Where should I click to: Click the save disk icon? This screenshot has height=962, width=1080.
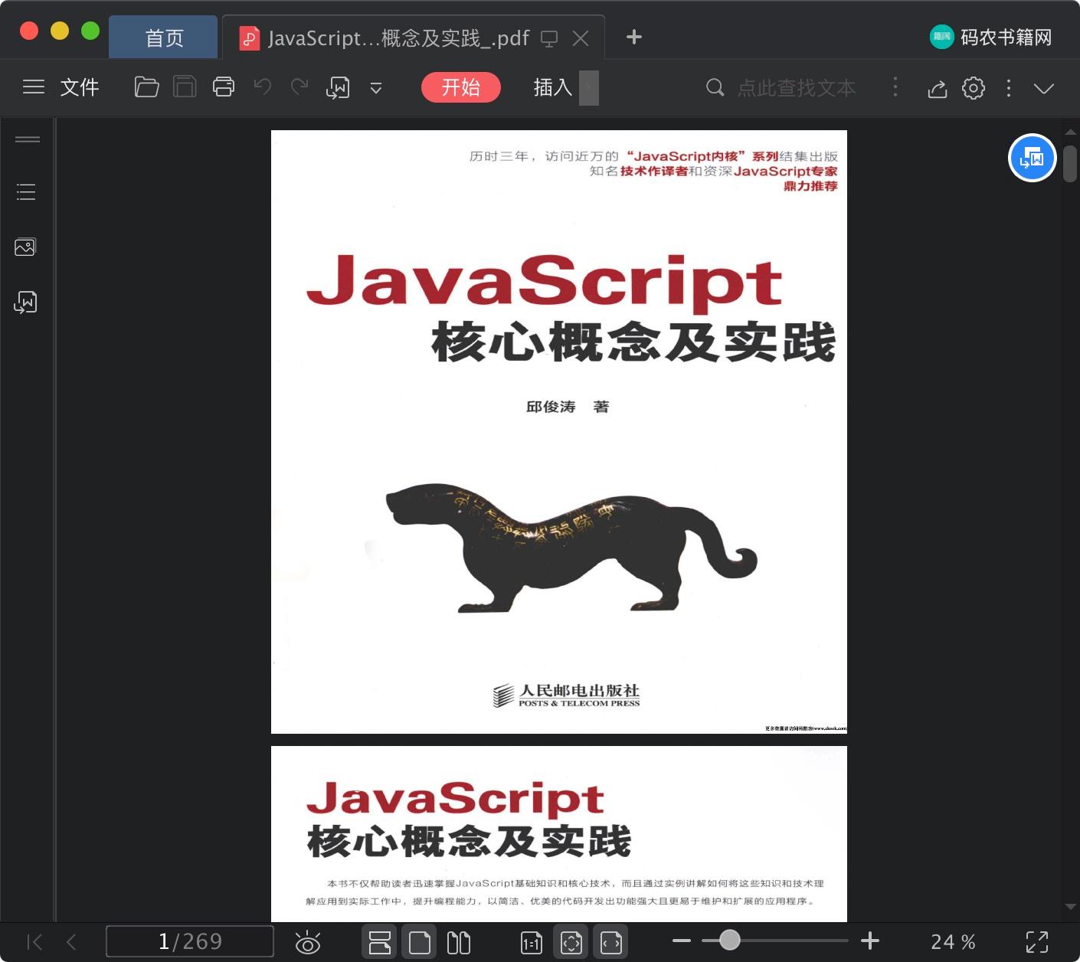pyautogui.click(x=185, y=87)
